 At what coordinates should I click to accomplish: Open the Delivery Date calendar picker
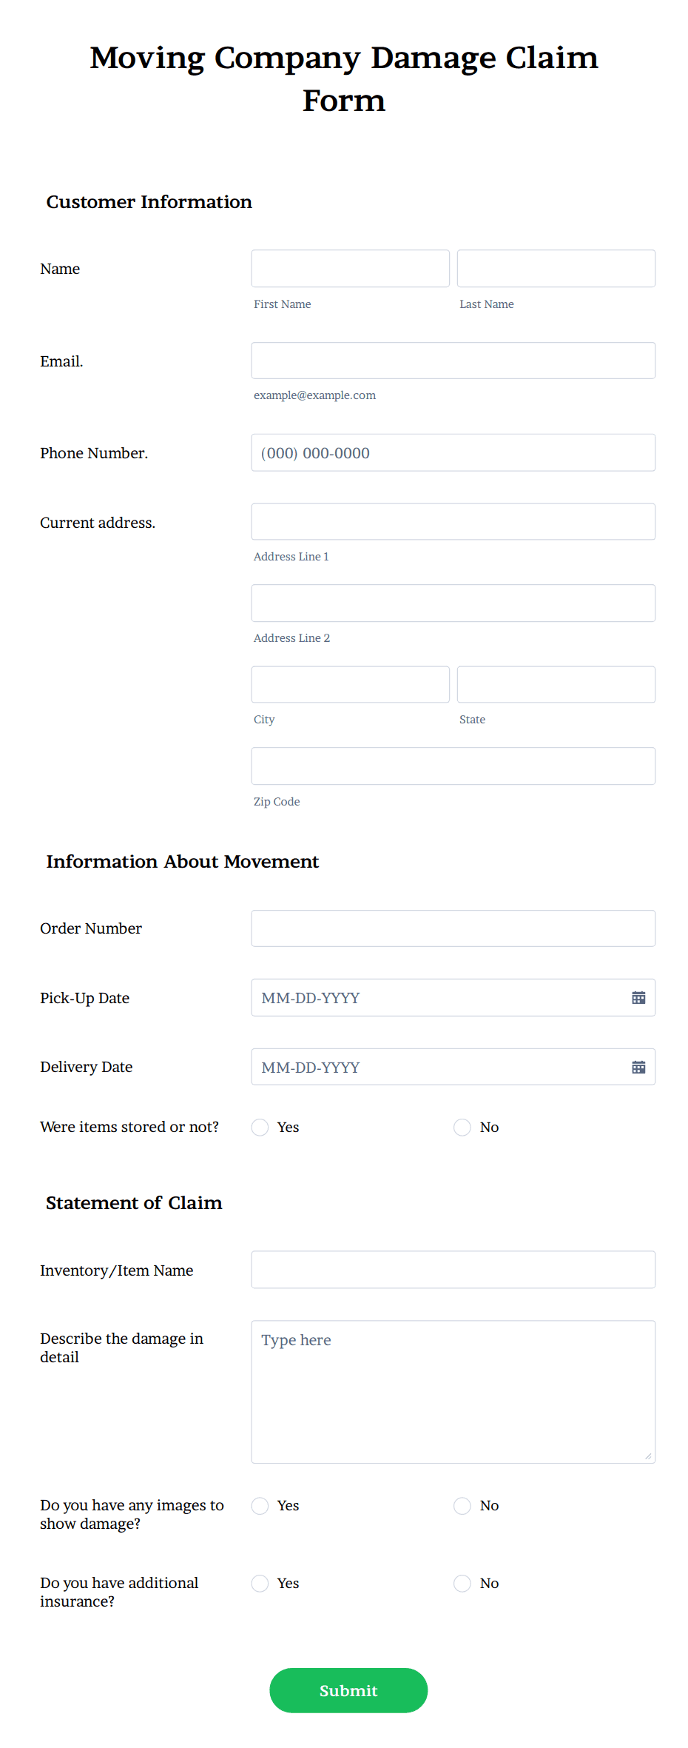pos(638,1067)
